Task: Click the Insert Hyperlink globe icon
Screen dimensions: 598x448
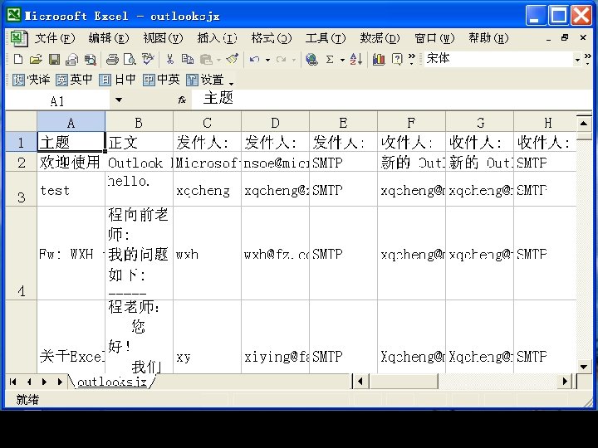Action: click(311, 60)
